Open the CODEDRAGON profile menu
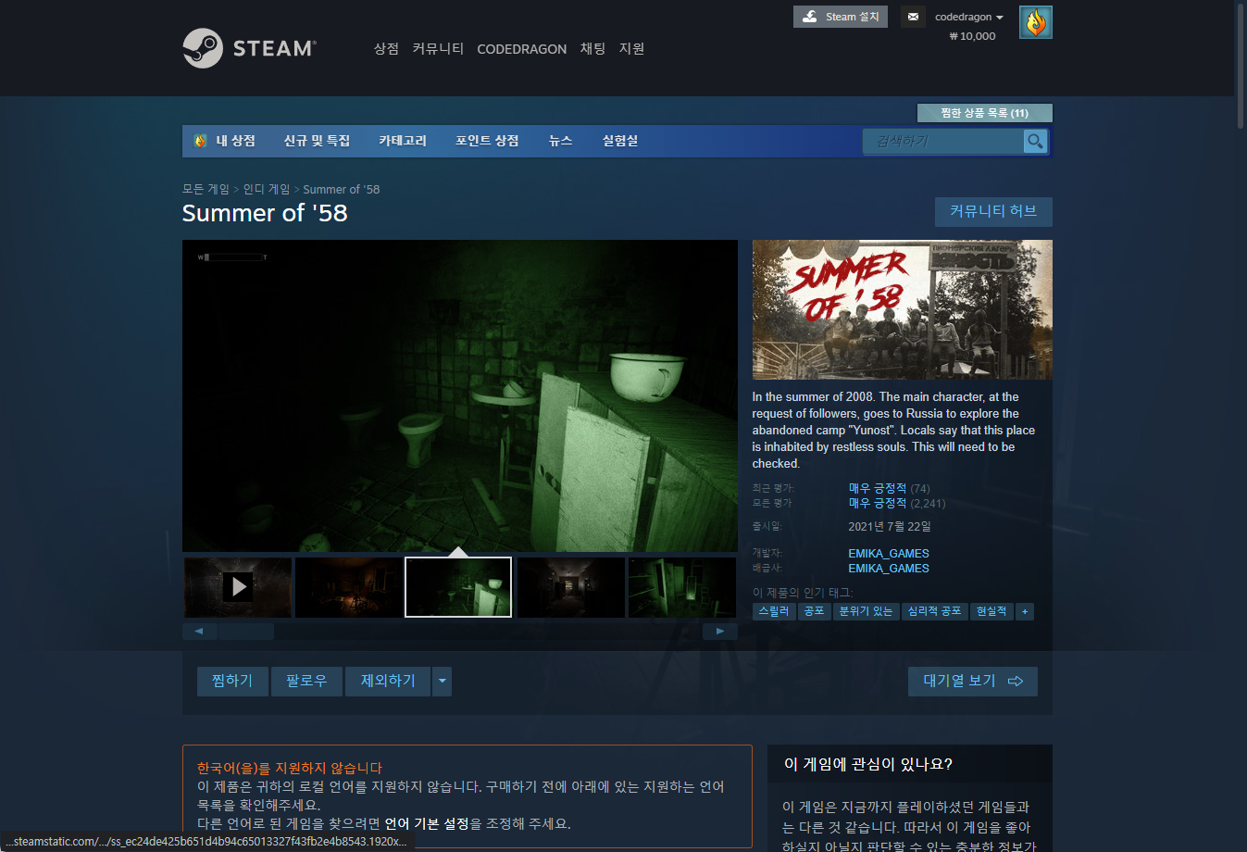The width and height of the screenshot is (1247, 852). coord(521,49)
